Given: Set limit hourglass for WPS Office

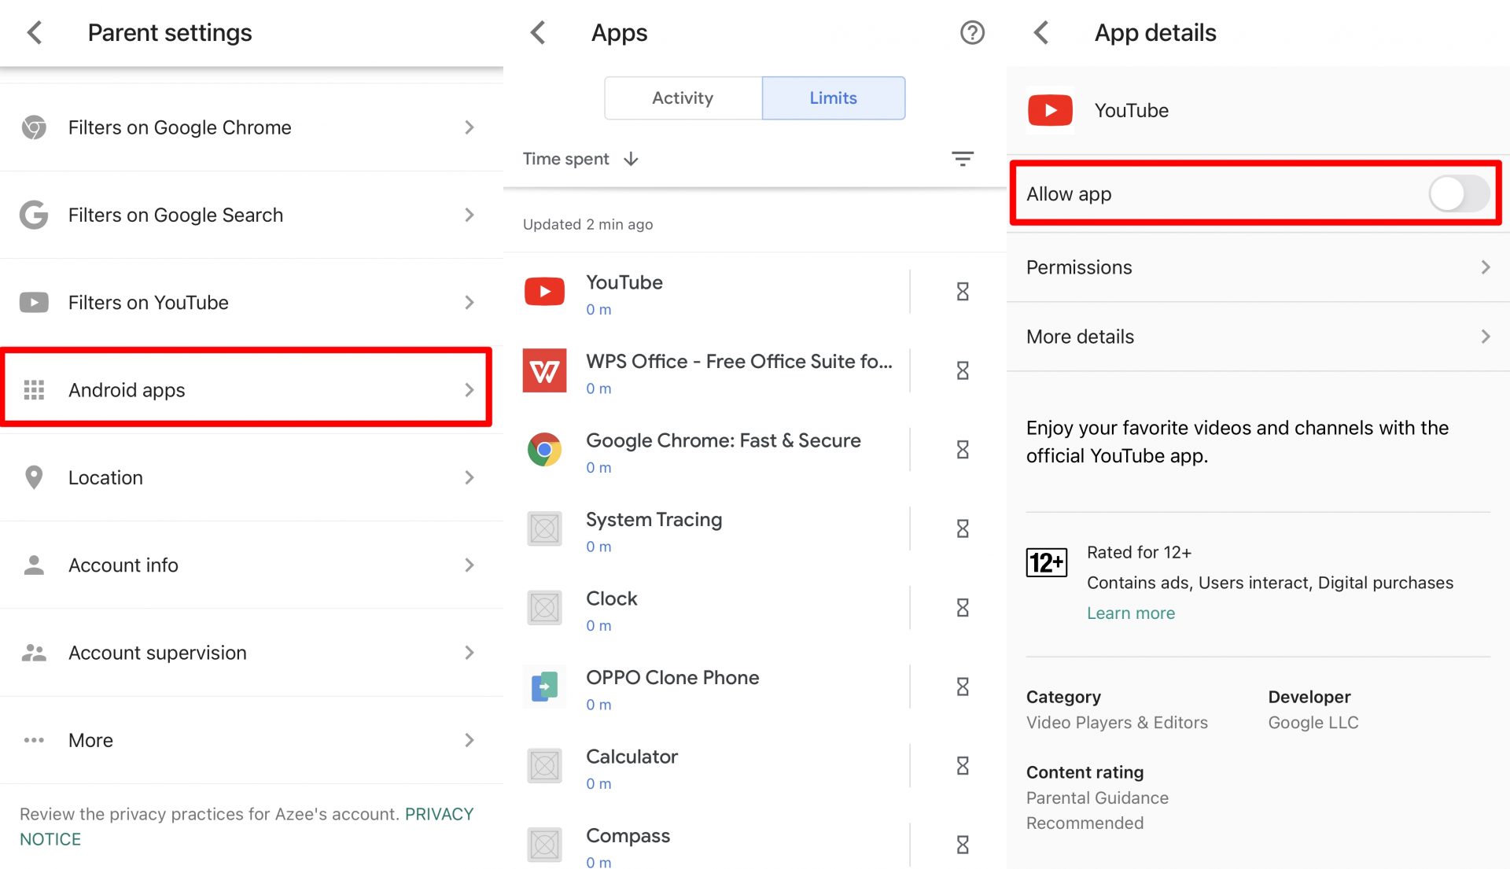Looking at the screenshot, I should [x=962, y=370].
